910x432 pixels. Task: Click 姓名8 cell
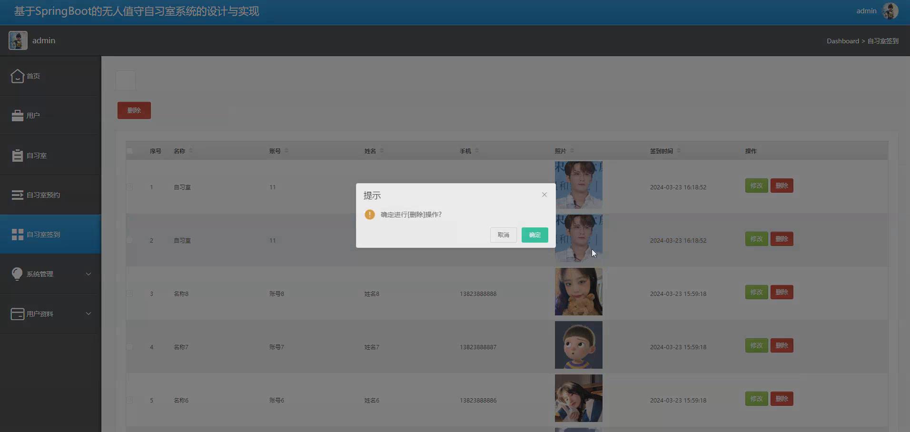(x=372, y=294)
